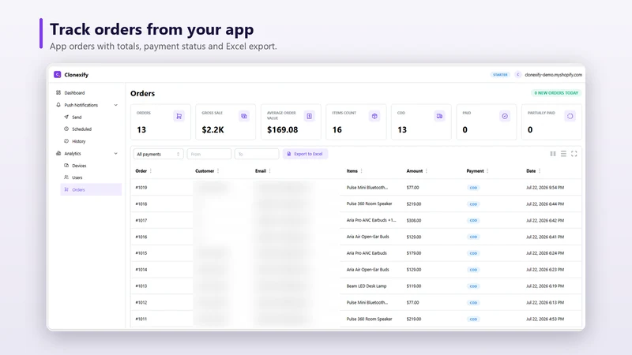This screenshot has width=632, height=355.
Task: Click the Partially Paid circle icon
Action: tap(570, 116)
